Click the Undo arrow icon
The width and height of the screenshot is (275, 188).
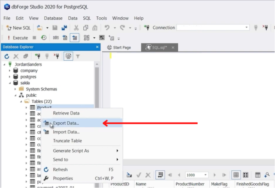tap(107, 28)
